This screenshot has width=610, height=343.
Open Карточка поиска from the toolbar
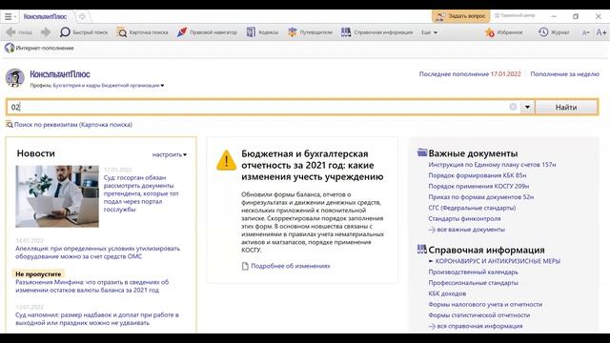click(x=142, y=32)
